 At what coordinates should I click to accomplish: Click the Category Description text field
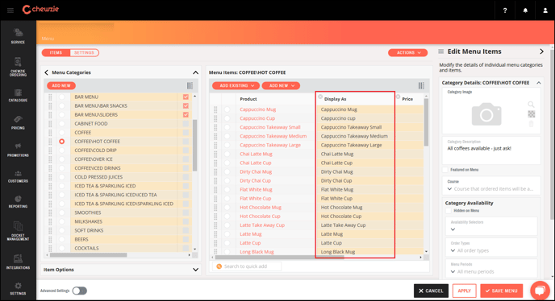tap(491, 150)
